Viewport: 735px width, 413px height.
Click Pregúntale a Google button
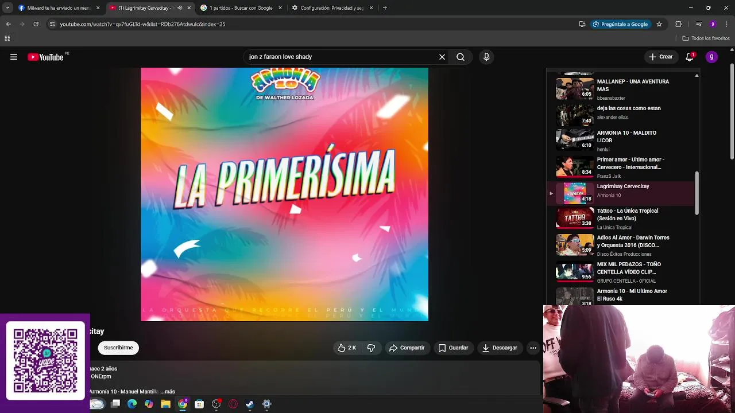tap(620, 24)
